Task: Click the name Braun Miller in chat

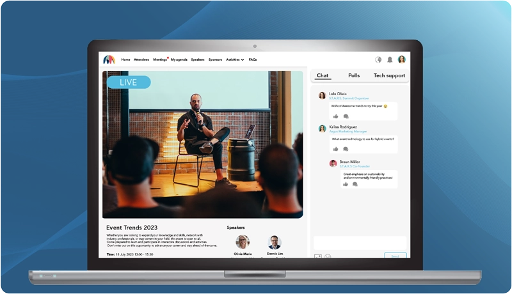Action: (349, 162)
